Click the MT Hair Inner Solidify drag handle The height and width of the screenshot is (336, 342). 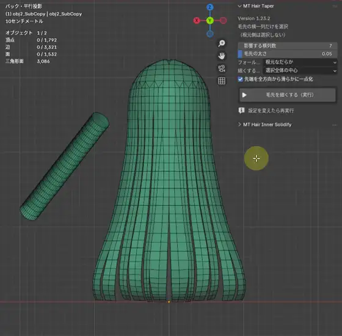pos(335,125)
